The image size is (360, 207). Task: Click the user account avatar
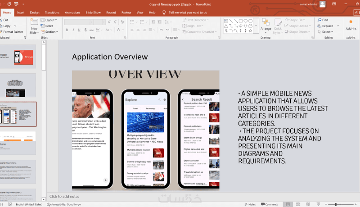tap(322, 4)
